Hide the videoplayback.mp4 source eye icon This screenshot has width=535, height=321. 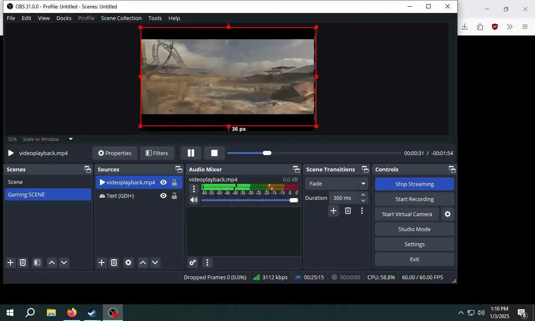pos(163,182)
